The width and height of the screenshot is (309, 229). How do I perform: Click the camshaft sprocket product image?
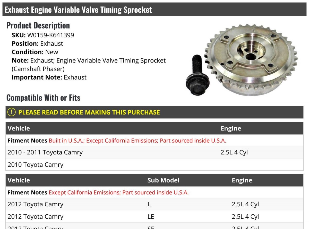251,60
